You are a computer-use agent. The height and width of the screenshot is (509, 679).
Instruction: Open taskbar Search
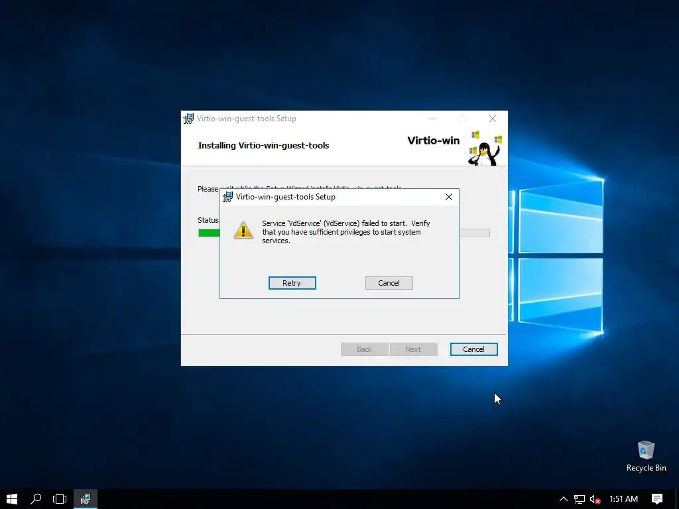36,499
